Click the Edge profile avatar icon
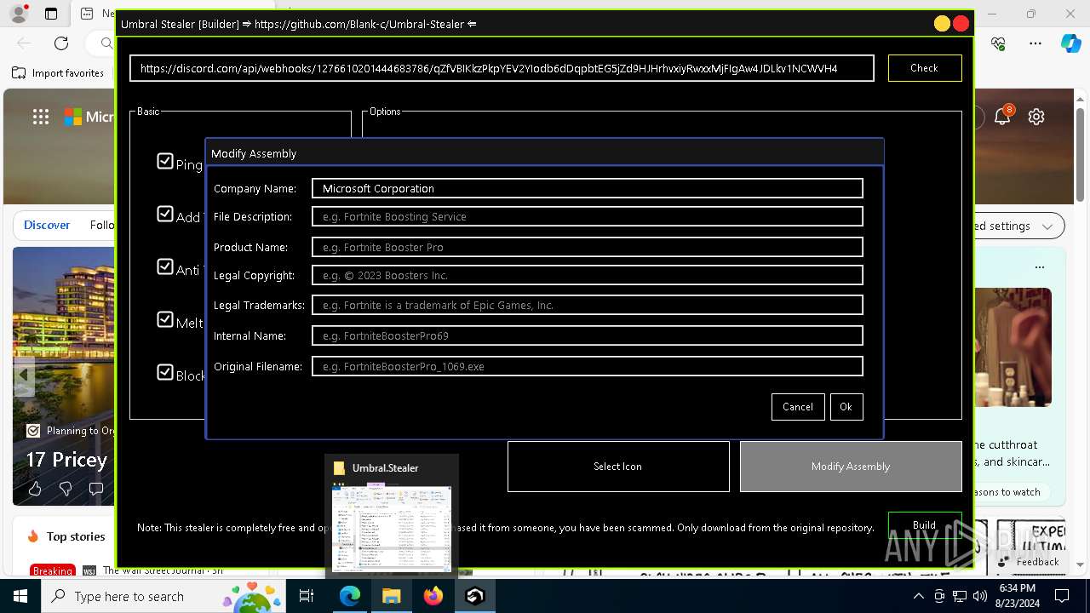This screenshot has height=613, width=1090. 19,14
